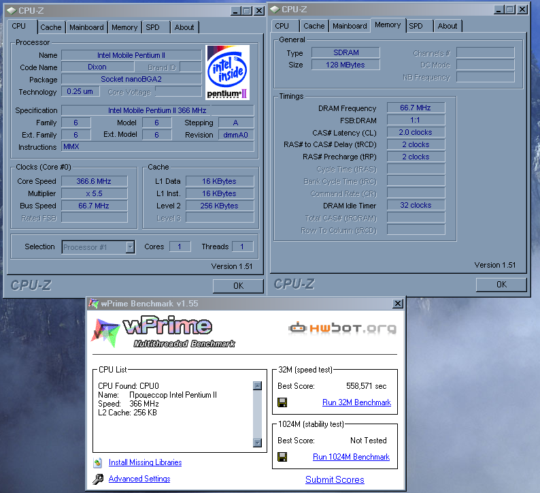
Task: Click Level 2 cache value 256 KBytes
Action: tap(220, 206)
